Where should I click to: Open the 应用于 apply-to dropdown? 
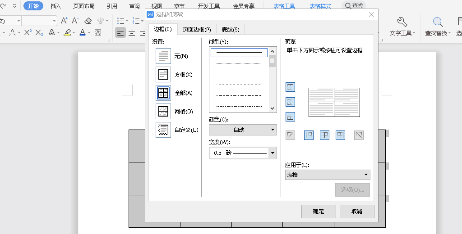coord(328,175)
